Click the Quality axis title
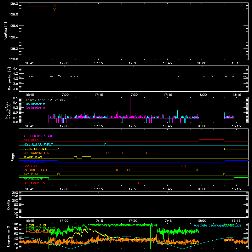Screen dimensions: 252x252 coord(9,204)
